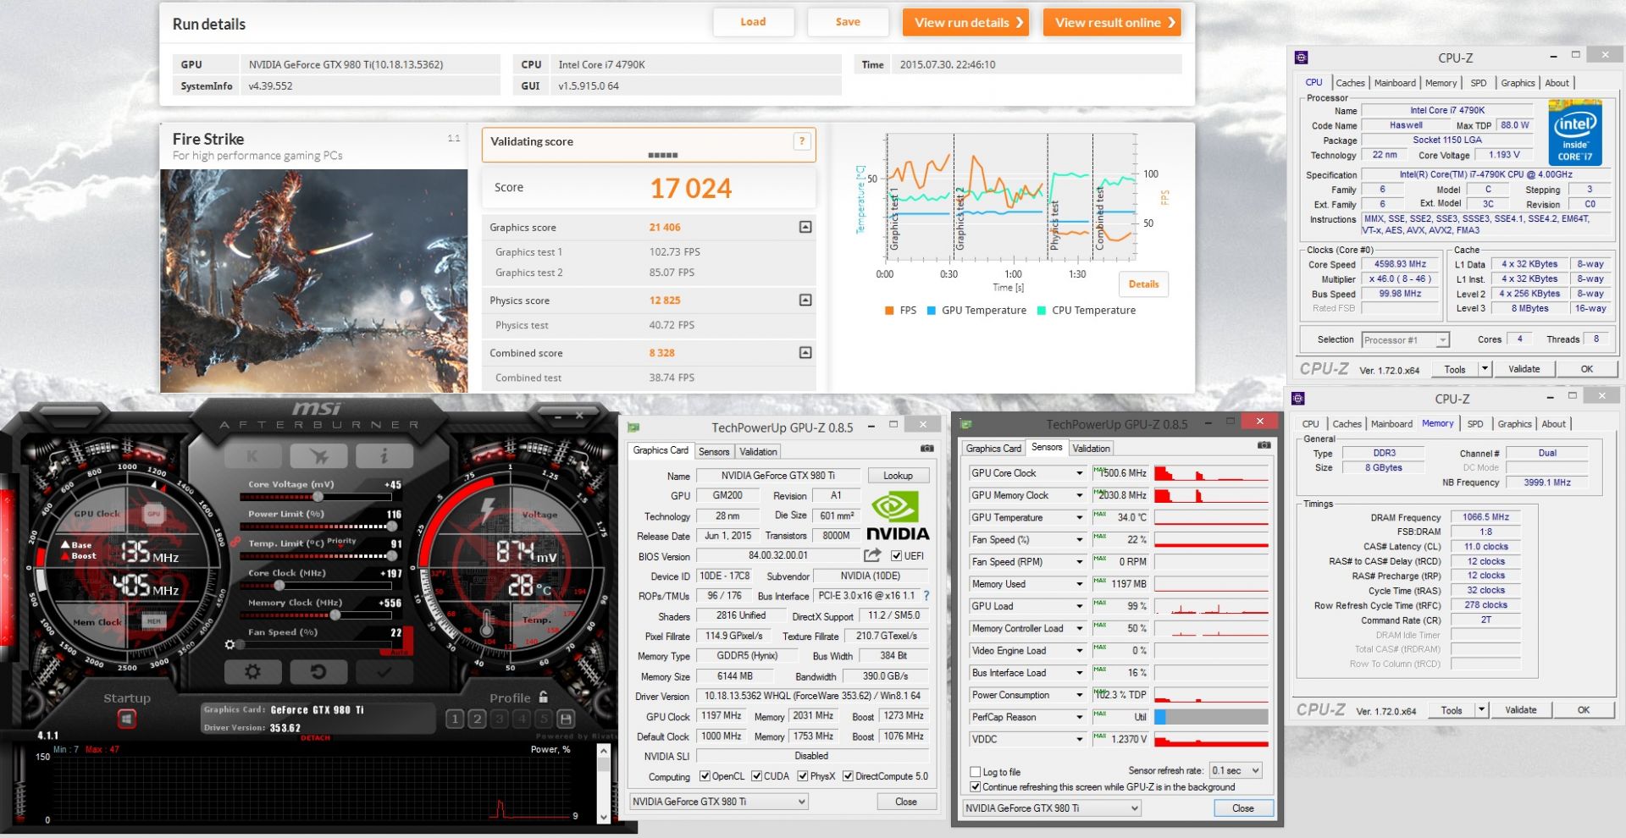Open Sensors tab in GPU-Z Graphics Card window

714,451
